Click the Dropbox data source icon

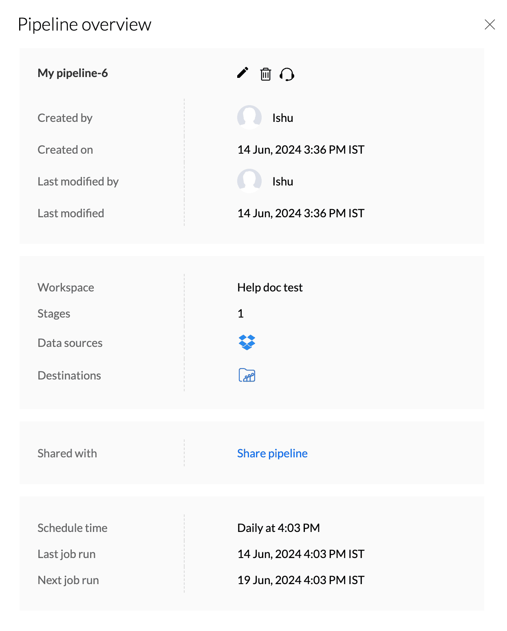point(247,342)
